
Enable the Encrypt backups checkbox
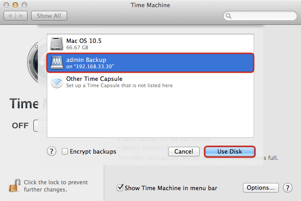tap(65, 152)
